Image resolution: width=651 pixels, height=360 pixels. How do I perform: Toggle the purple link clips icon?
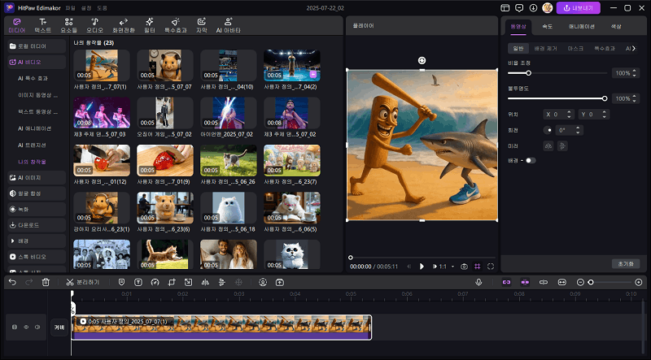click(x=506, y=282)
